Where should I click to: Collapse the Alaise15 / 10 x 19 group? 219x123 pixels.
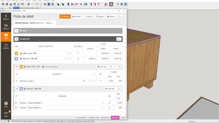(17, 89)
